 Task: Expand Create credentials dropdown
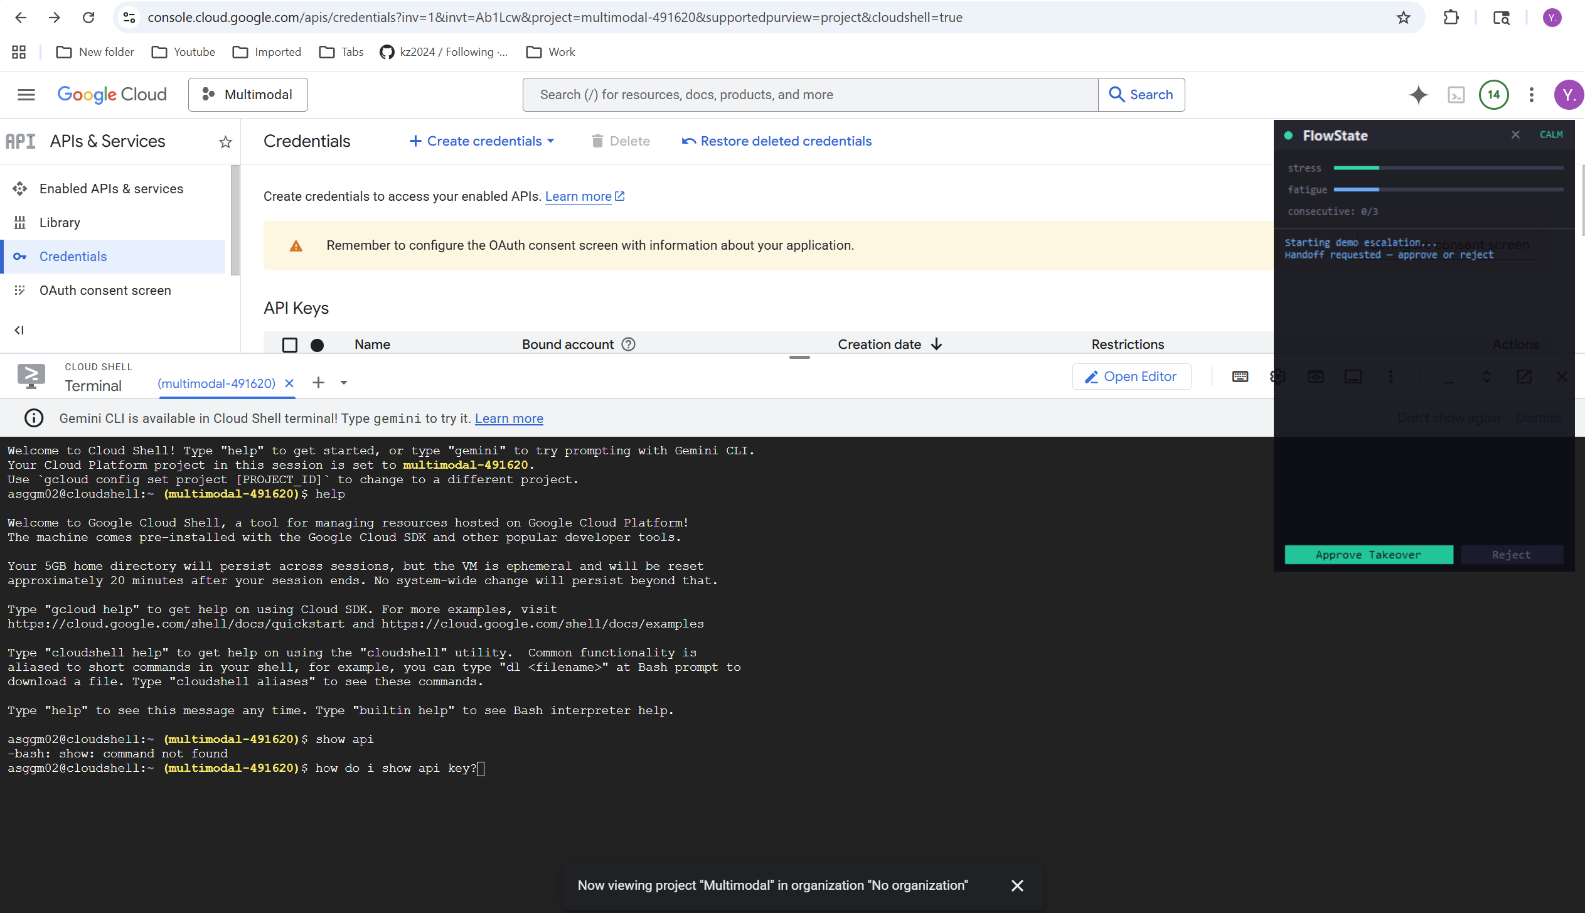point(482,141)
